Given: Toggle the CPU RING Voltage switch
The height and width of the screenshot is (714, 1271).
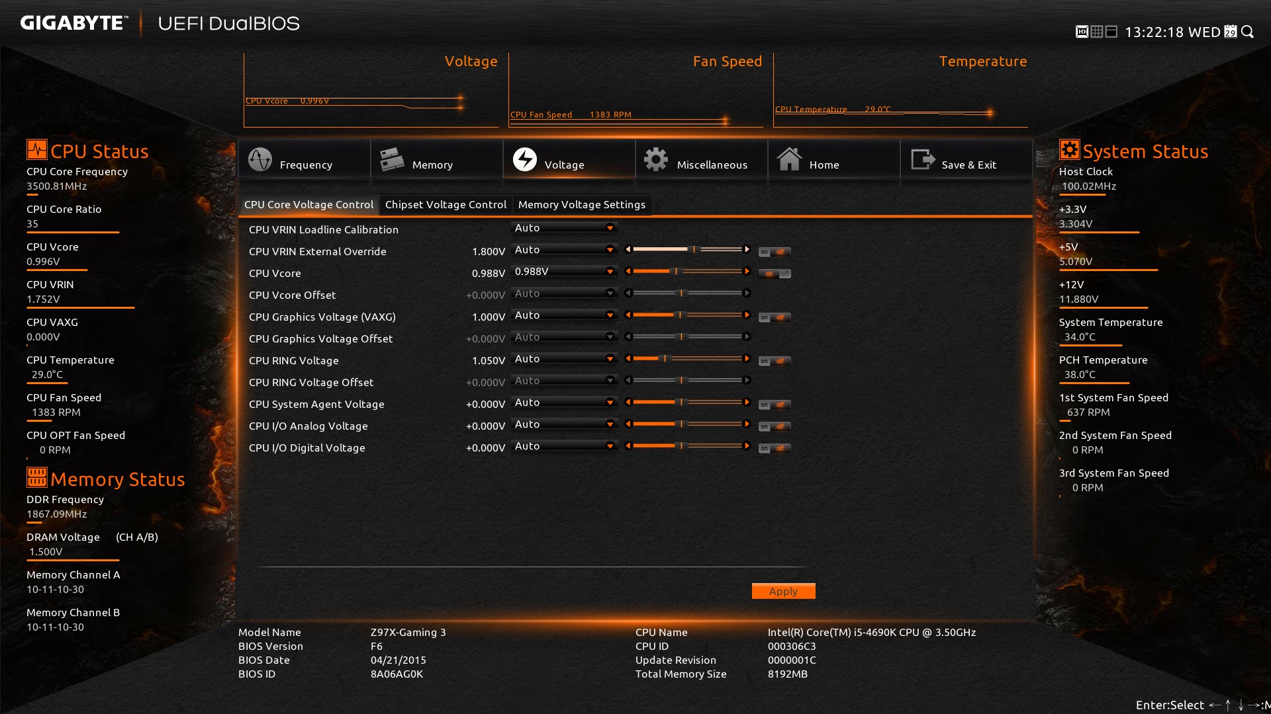Looking at the screenshot, I should coord(775,361).
